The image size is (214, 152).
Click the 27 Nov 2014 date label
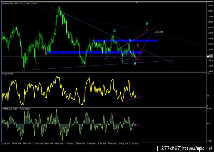[38, 143]
